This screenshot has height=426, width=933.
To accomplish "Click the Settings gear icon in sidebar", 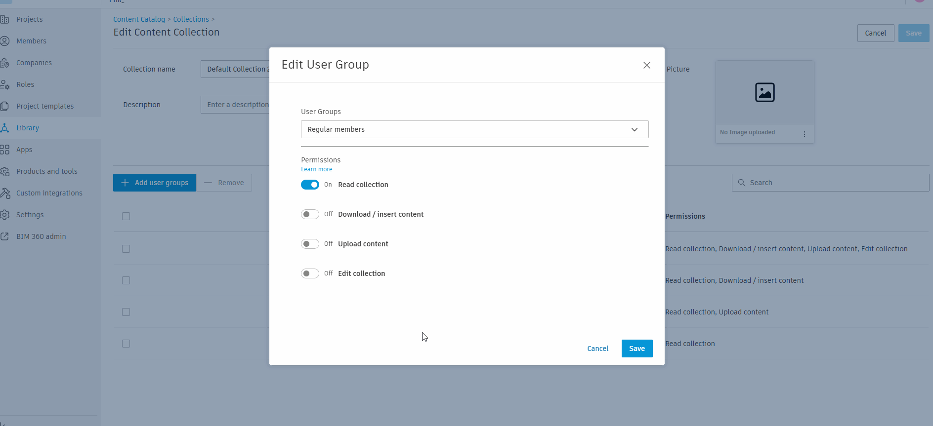I will (x=5, y=215).
